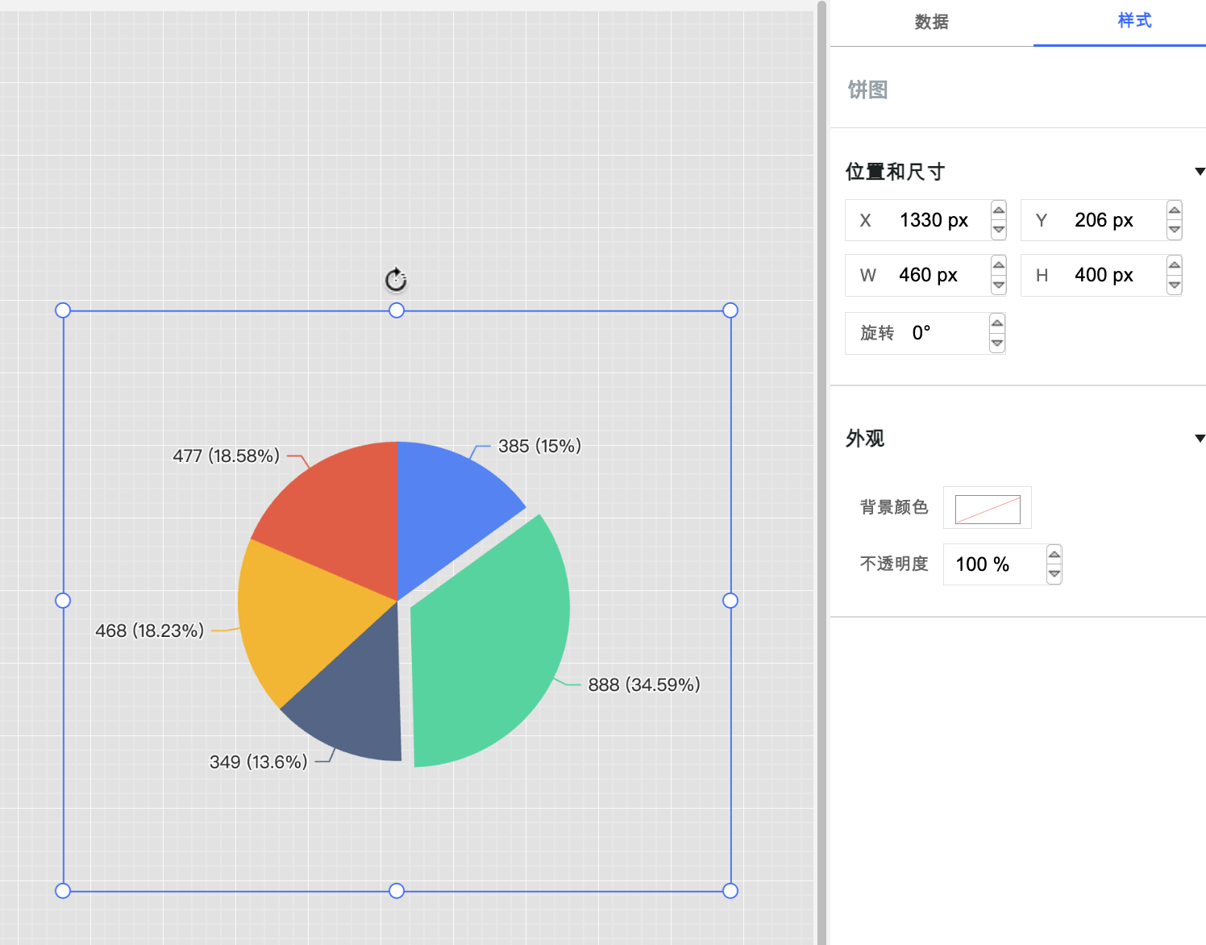Screen dimensions: 1206x945
Task: Increase the W width with the up arrow
Action: (999, 265)
